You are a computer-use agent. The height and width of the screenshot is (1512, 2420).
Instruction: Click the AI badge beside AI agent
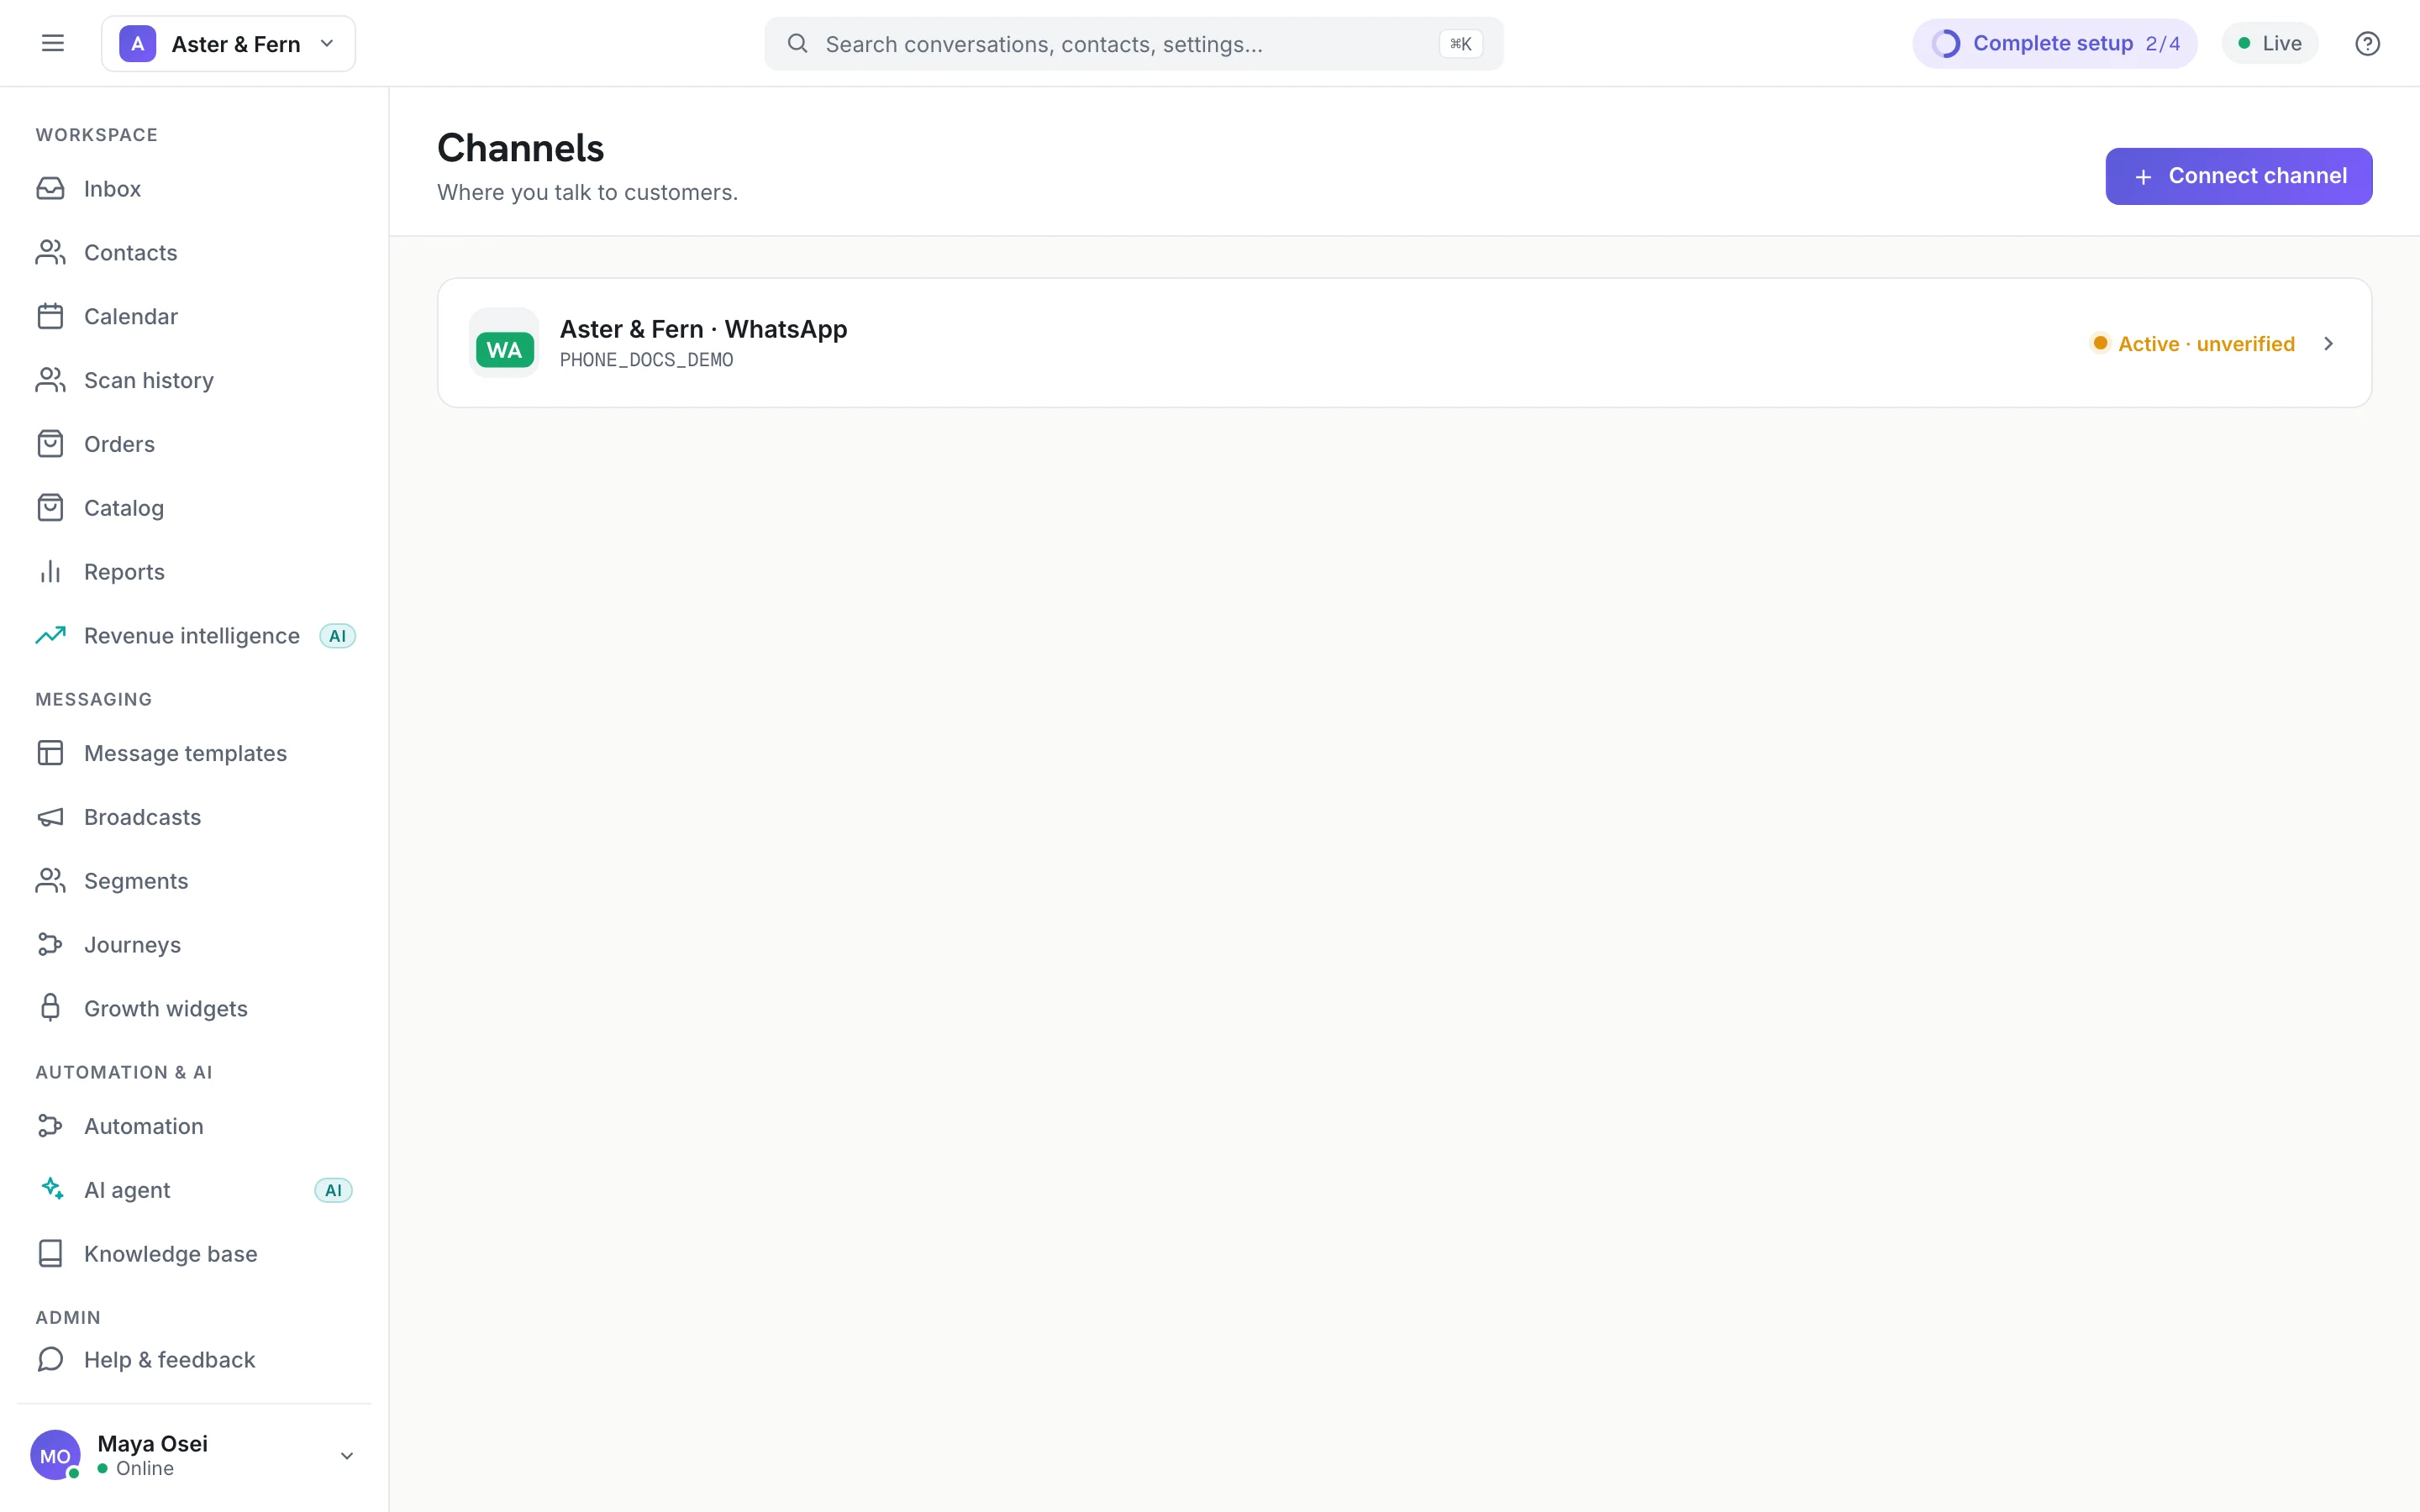[x=333, y=1190]
